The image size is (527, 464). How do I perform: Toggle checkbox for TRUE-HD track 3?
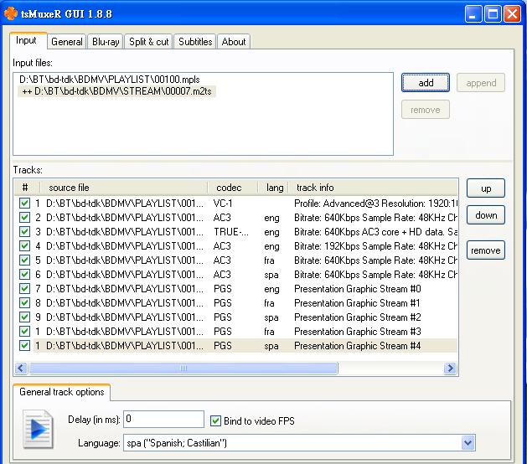24,232
